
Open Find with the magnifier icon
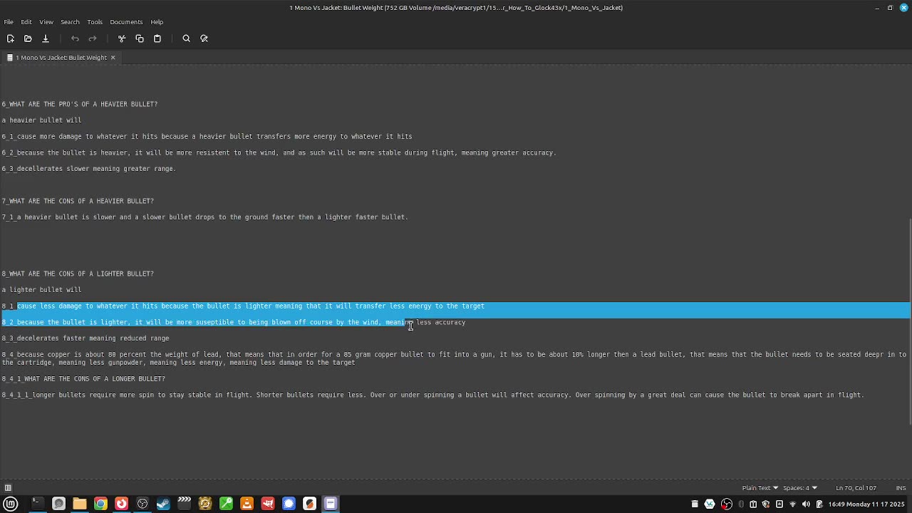click(x=187, y=38)
